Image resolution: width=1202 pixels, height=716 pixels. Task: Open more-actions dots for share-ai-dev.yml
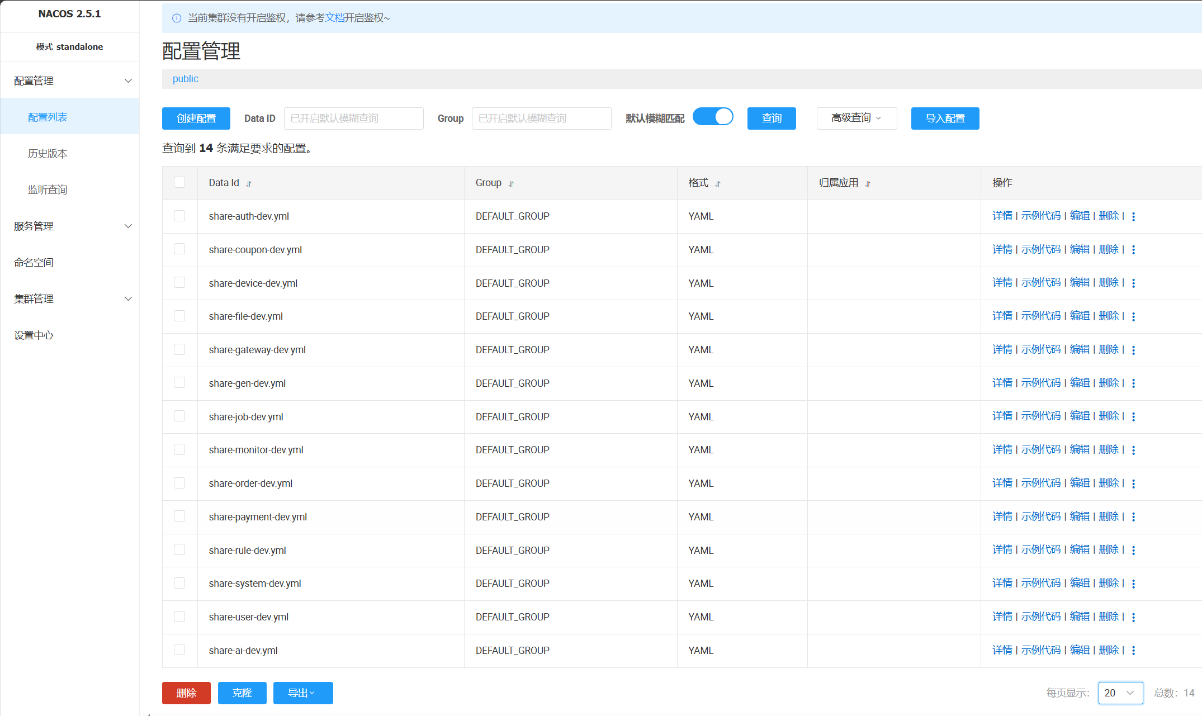1133,651
